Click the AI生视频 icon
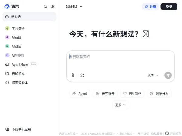182x136 pixels. (7, 55)
